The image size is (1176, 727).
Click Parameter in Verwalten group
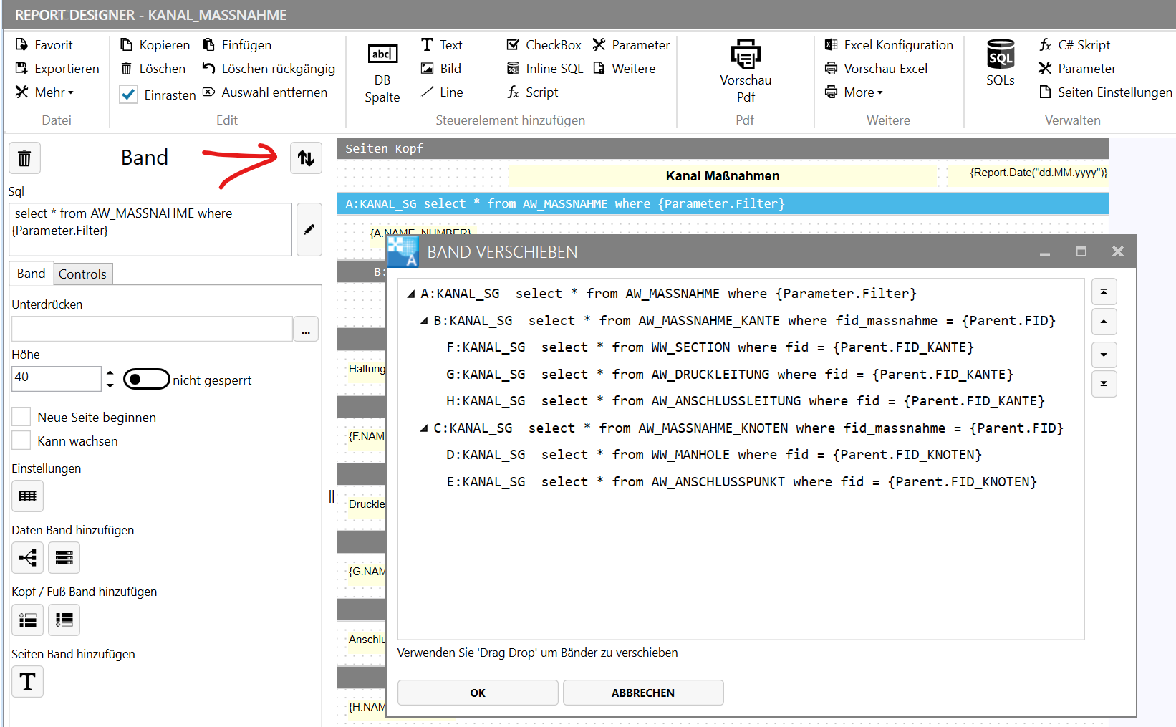(1077, 68)
